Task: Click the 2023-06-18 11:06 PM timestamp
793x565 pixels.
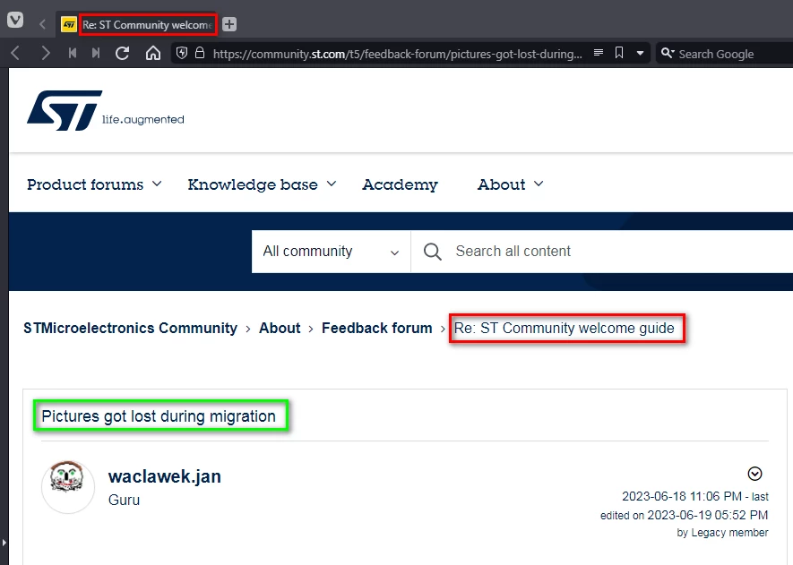Action: click(682, 496)
